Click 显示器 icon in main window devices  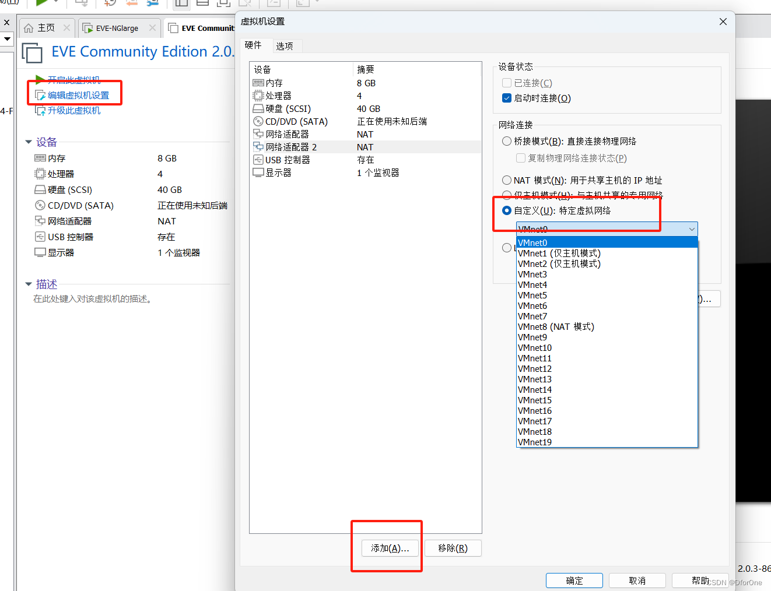[x=40, y=252]
